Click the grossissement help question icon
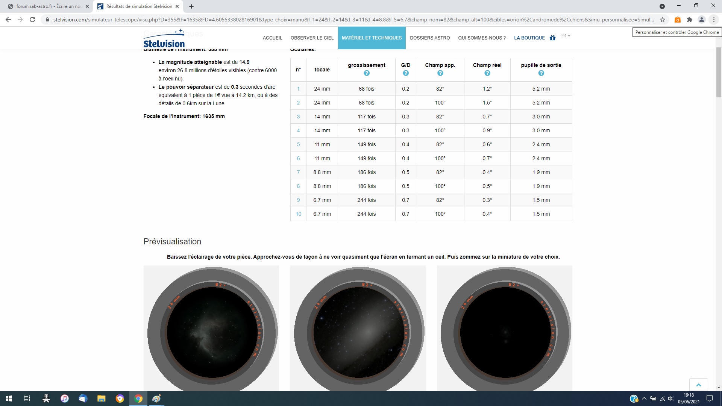722x406 pixels. [367, 73]
